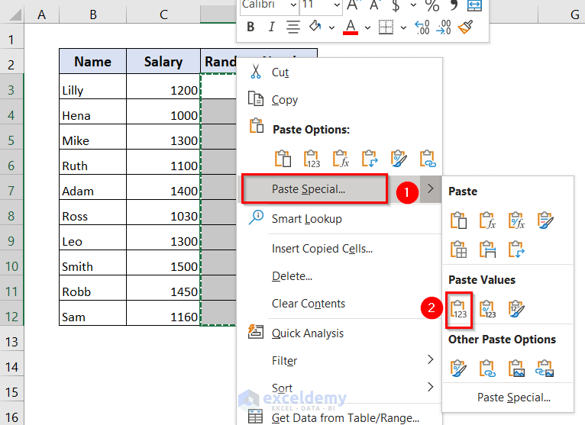Image resolution: width=585 pixels, height=425 pixels.
Task: Expand the Sort submenu arrow
Action: (431, 387)
